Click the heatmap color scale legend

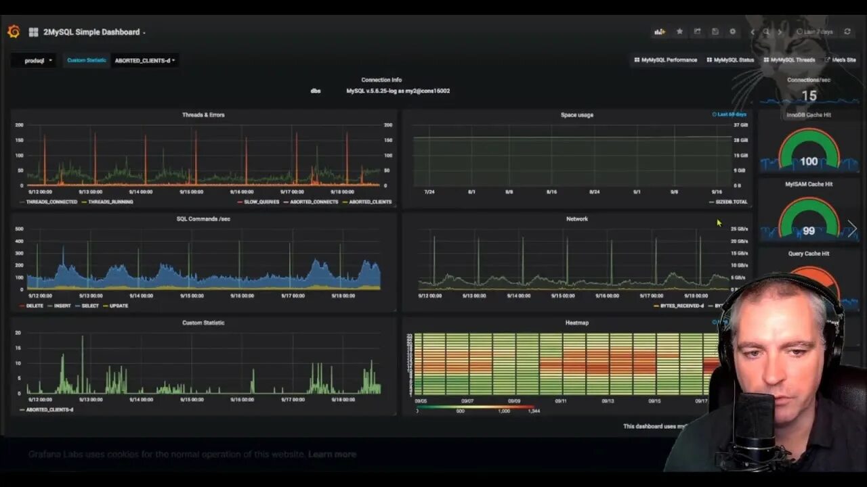[477, 409]
